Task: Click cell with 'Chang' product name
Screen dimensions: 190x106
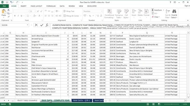Action: point(46,59)
